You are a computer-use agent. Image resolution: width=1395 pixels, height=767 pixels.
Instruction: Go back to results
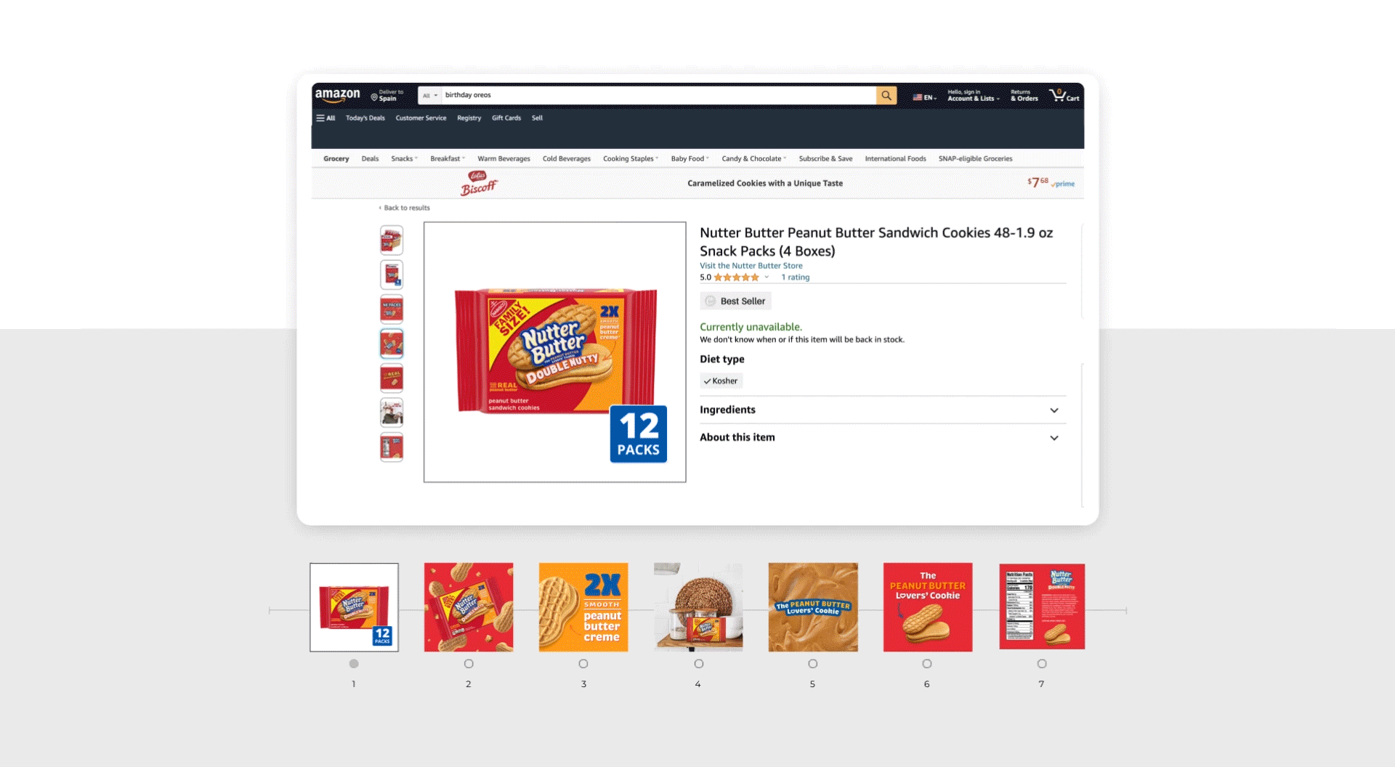405,208
